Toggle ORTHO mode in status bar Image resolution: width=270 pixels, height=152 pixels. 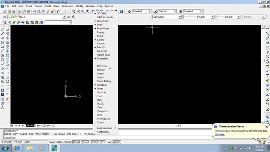click(67, 142)
